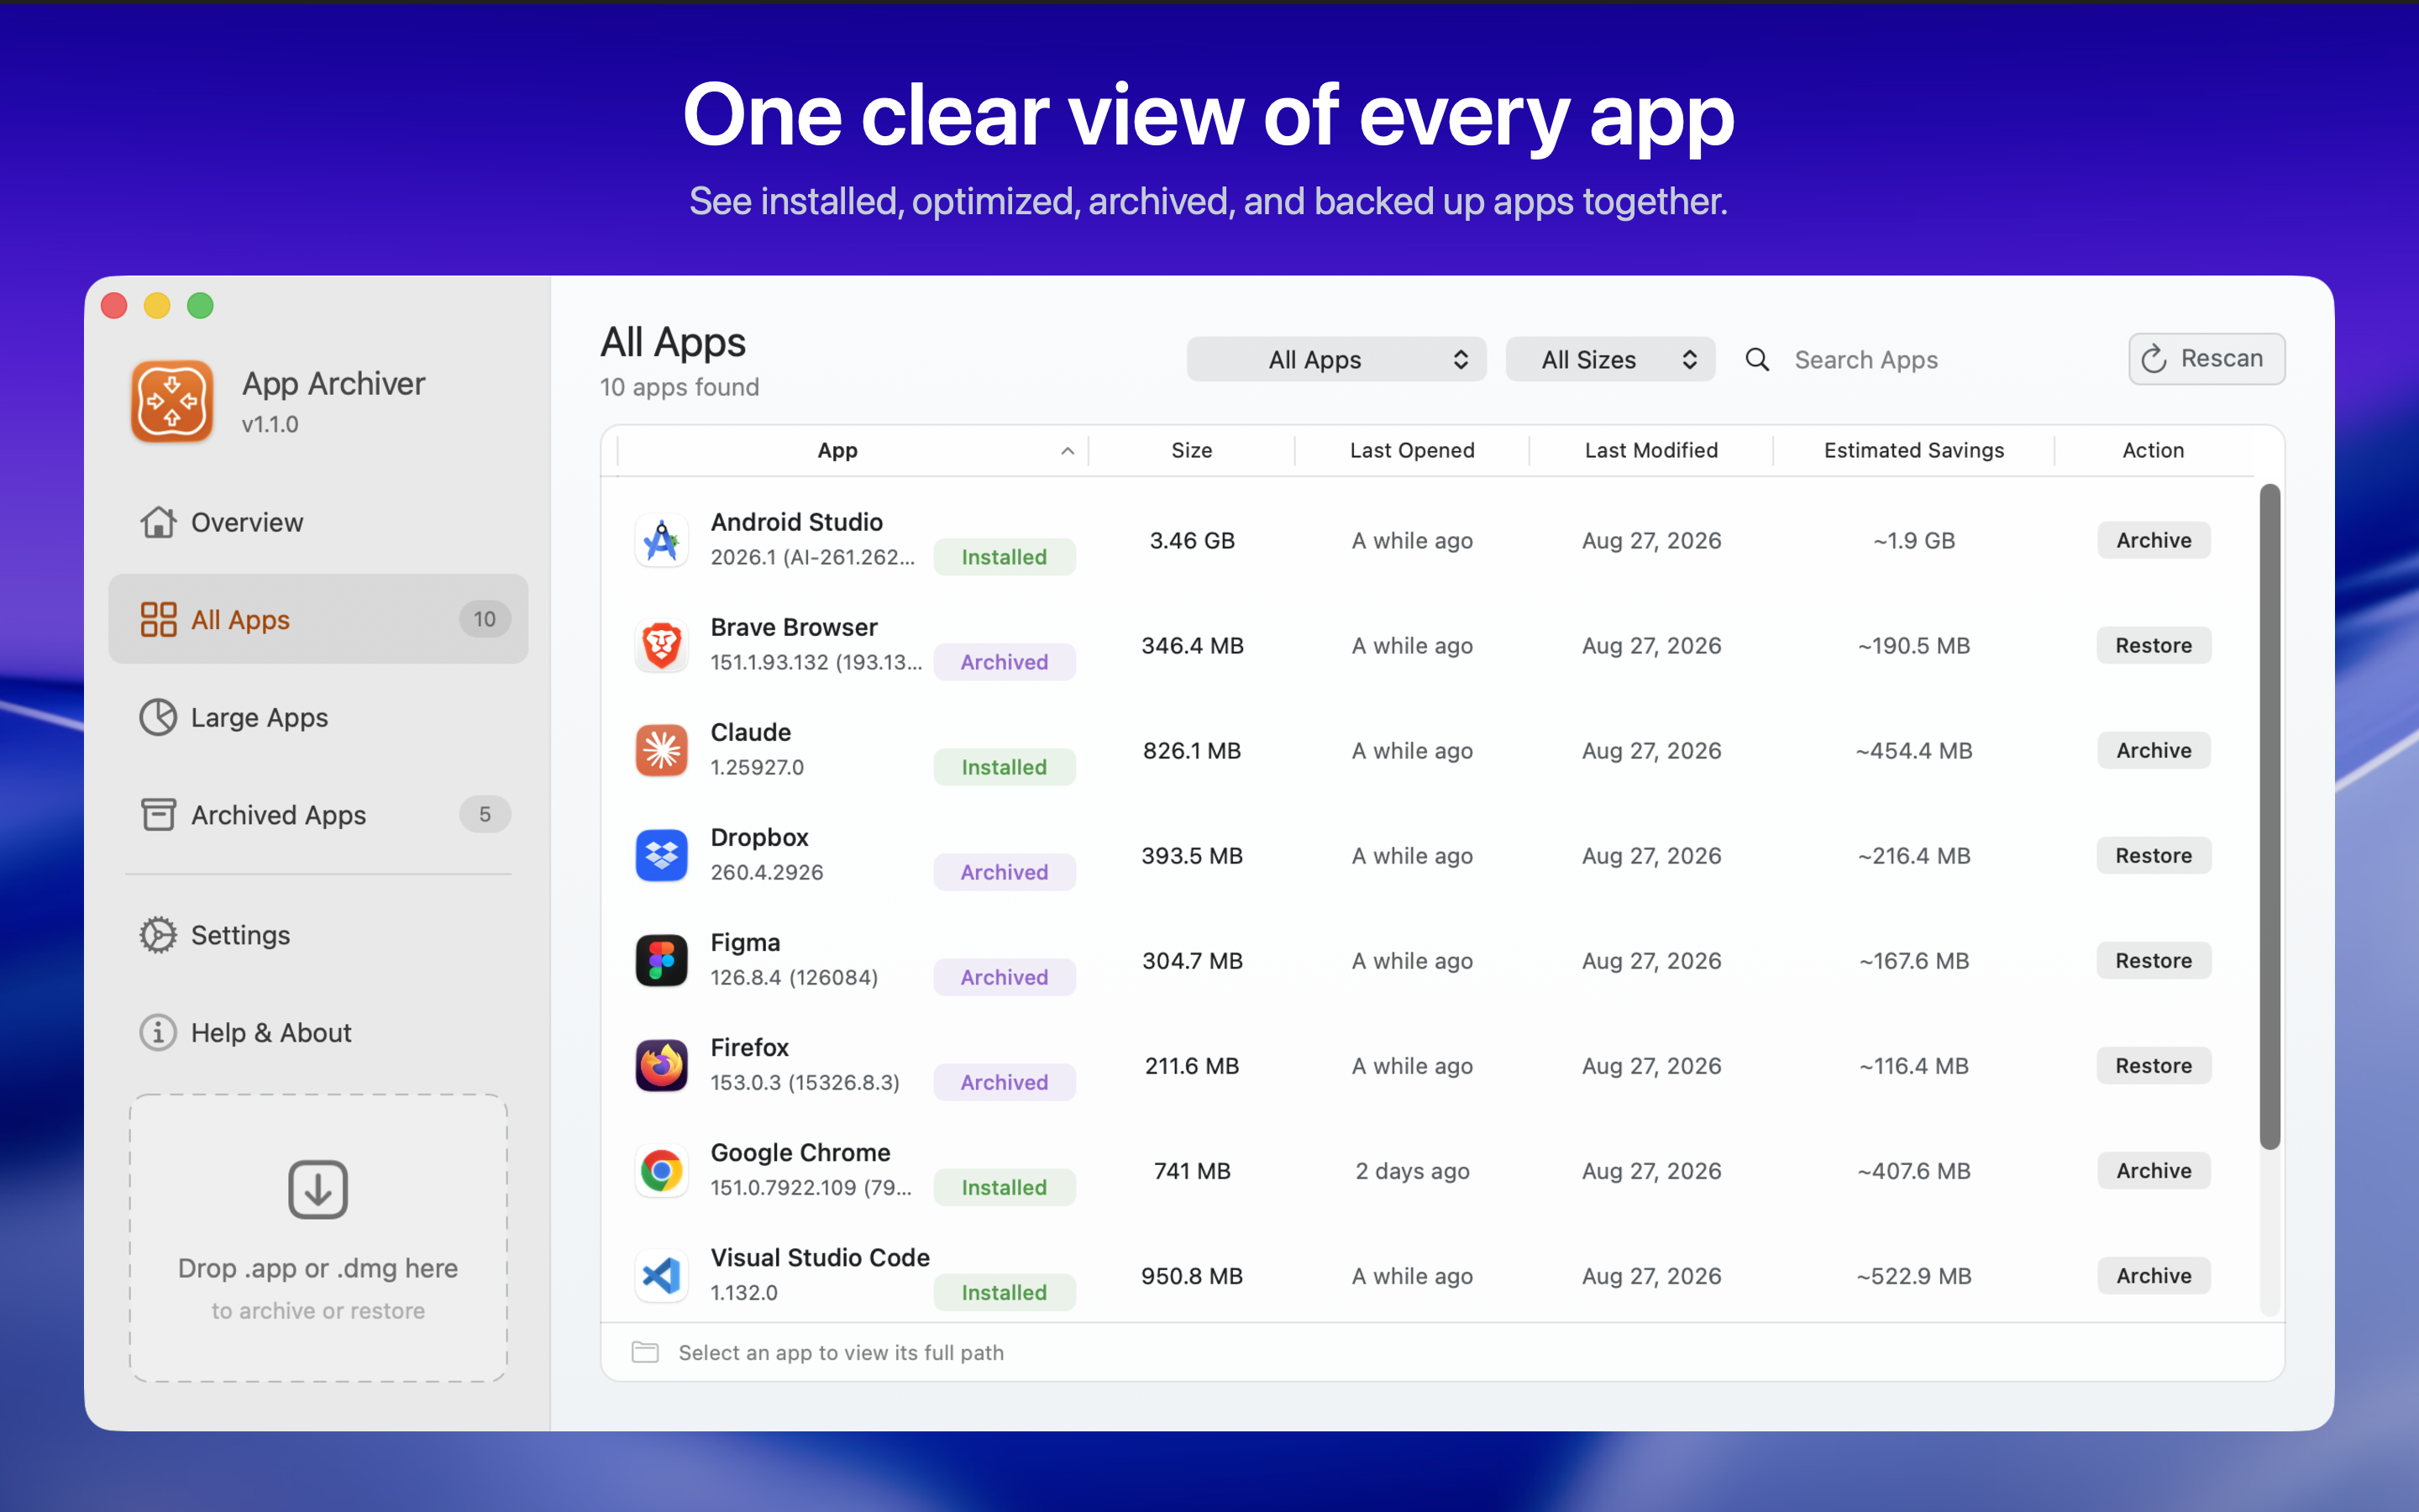Click the app list vertical scrollbar
The width and height of the screenshot is (2419, 1512).
pyautogui.click(x=2269, y=816)
